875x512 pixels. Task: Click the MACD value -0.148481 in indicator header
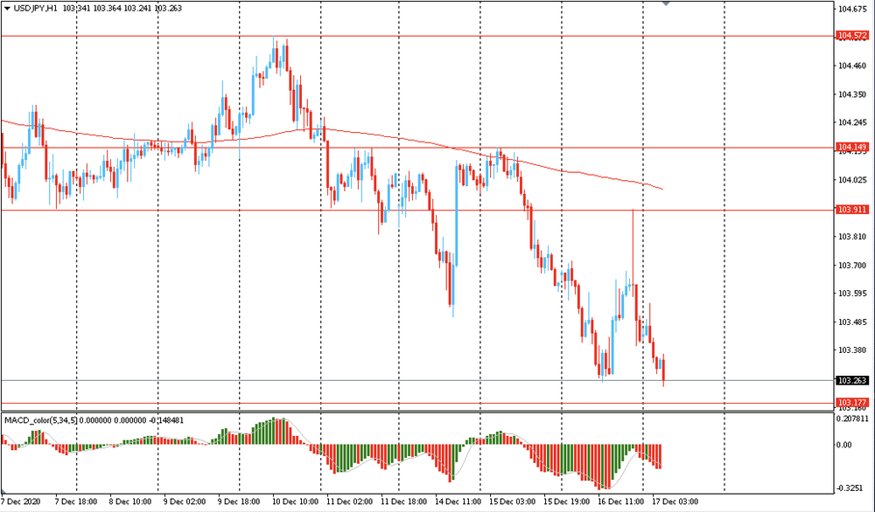[165, 420]
